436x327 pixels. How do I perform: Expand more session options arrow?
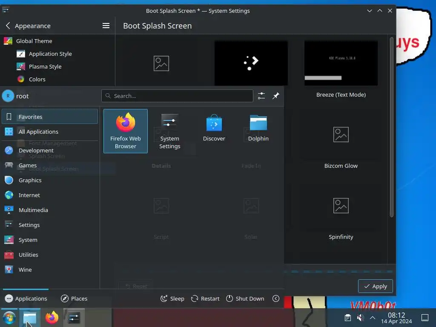click(276, 298)
